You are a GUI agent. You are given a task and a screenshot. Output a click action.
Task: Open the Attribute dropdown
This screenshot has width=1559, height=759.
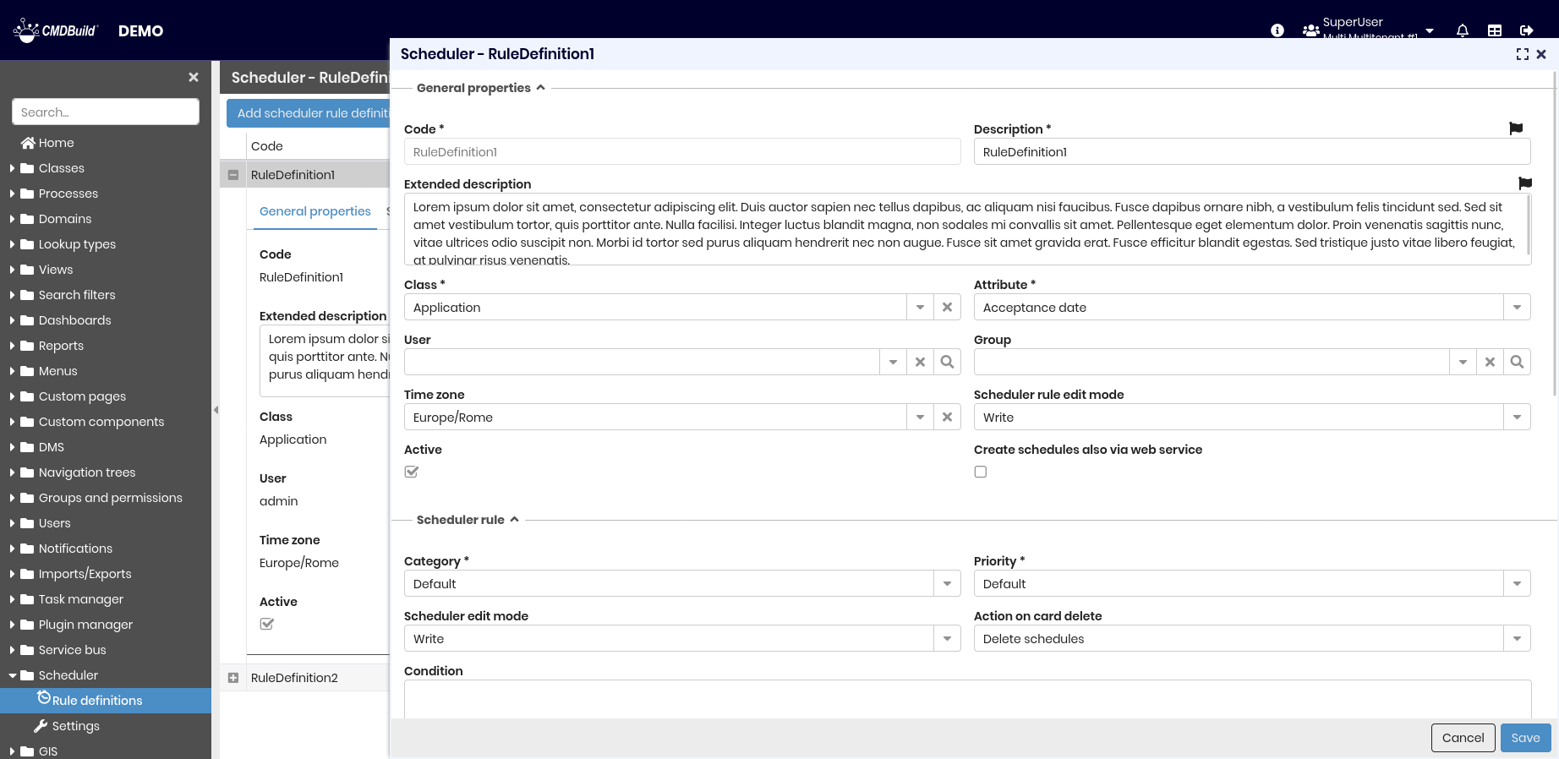point(1517,308)
